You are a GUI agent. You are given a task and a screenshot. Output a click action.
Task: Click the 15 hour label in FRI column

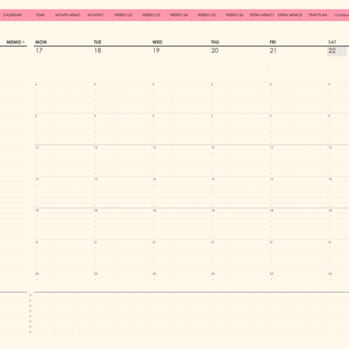(x=272, y=179)
